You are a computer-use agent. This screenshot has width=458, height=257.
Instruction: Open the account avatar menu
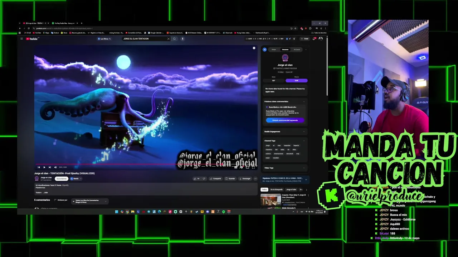click(x=321, y=39)
